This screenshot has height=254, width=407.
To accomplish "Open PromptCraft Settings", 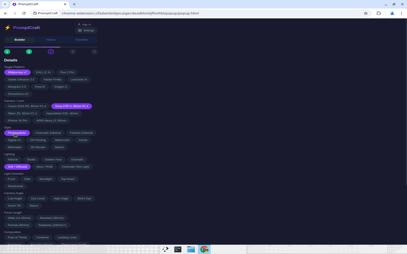I will 86,30.
